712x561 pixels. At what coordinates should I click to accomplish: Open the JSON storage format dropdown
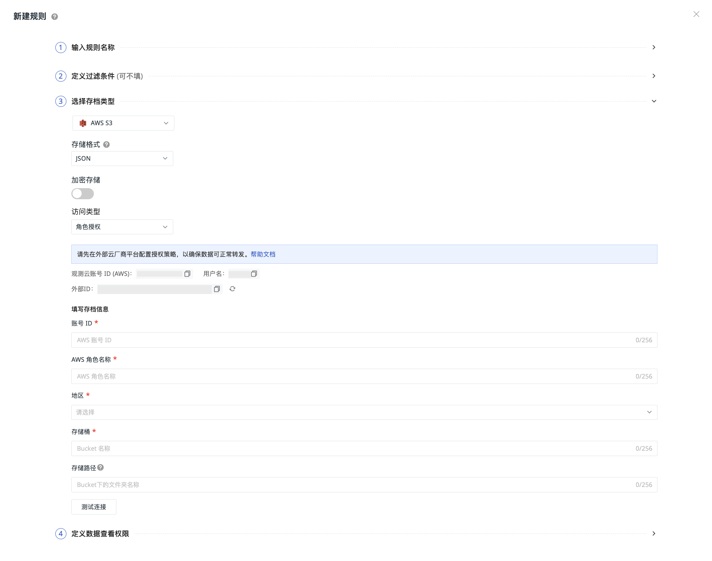122,159
